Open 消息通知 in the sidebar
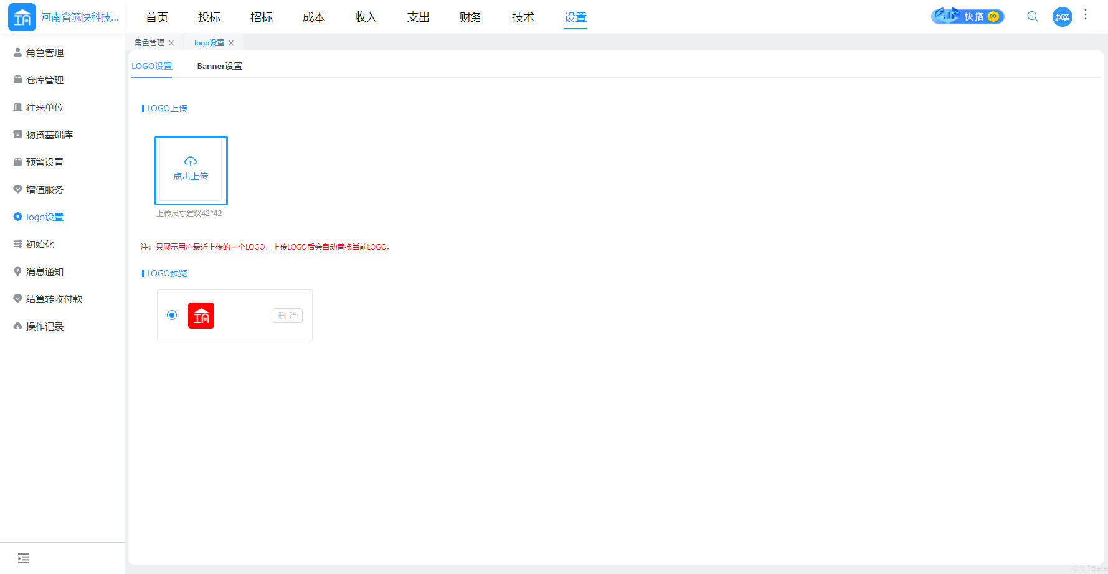The image size is (1108, 574). point(45,272)
